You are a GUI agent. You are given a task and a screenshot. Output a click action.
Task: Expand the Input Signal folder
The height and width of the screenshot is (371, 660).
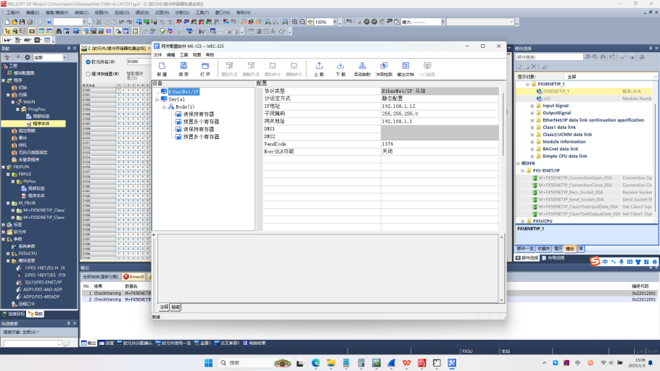(x=532, y=106)
